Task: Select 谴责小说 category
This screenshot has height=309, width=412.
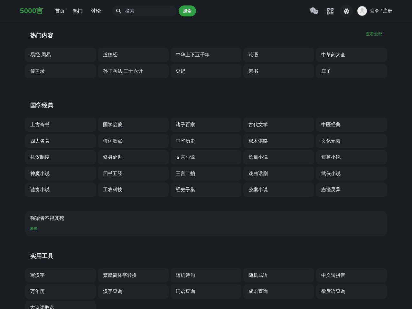Action: pyautogui.click(x=61, y=190)
